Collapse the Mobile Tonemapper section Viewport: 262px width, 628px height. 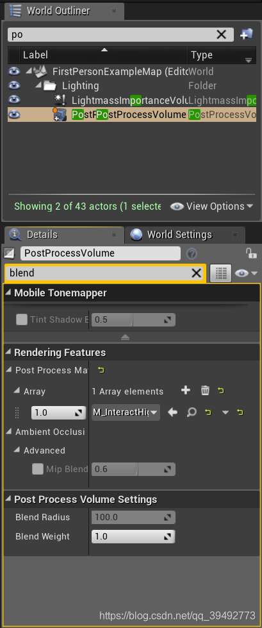point(8,293)
